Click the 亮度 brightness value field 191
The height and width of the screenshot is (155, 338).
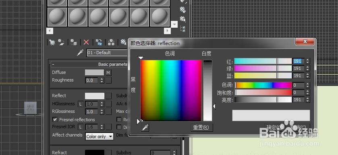click(x=299, y=100)
